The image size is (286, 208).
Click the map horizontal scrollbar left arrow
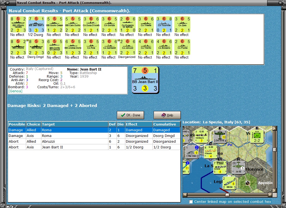185,195
